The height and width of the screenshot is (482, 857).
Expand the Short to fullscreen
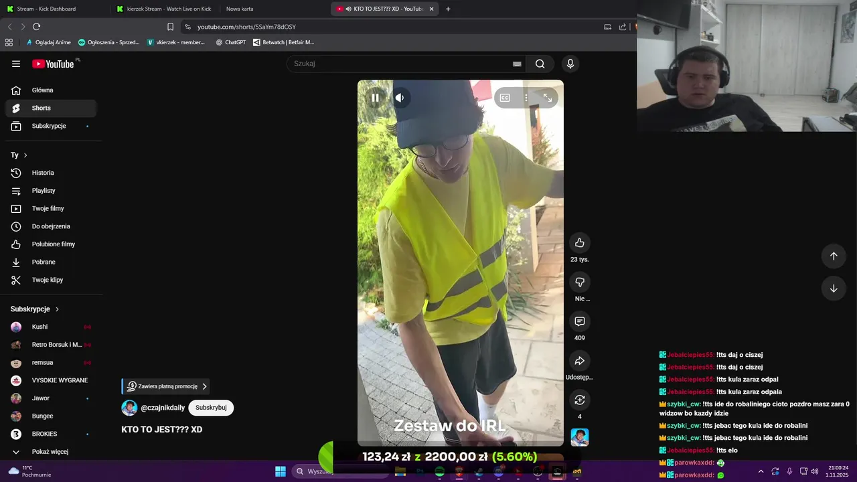pyautogui.click(x=548, y=98)
